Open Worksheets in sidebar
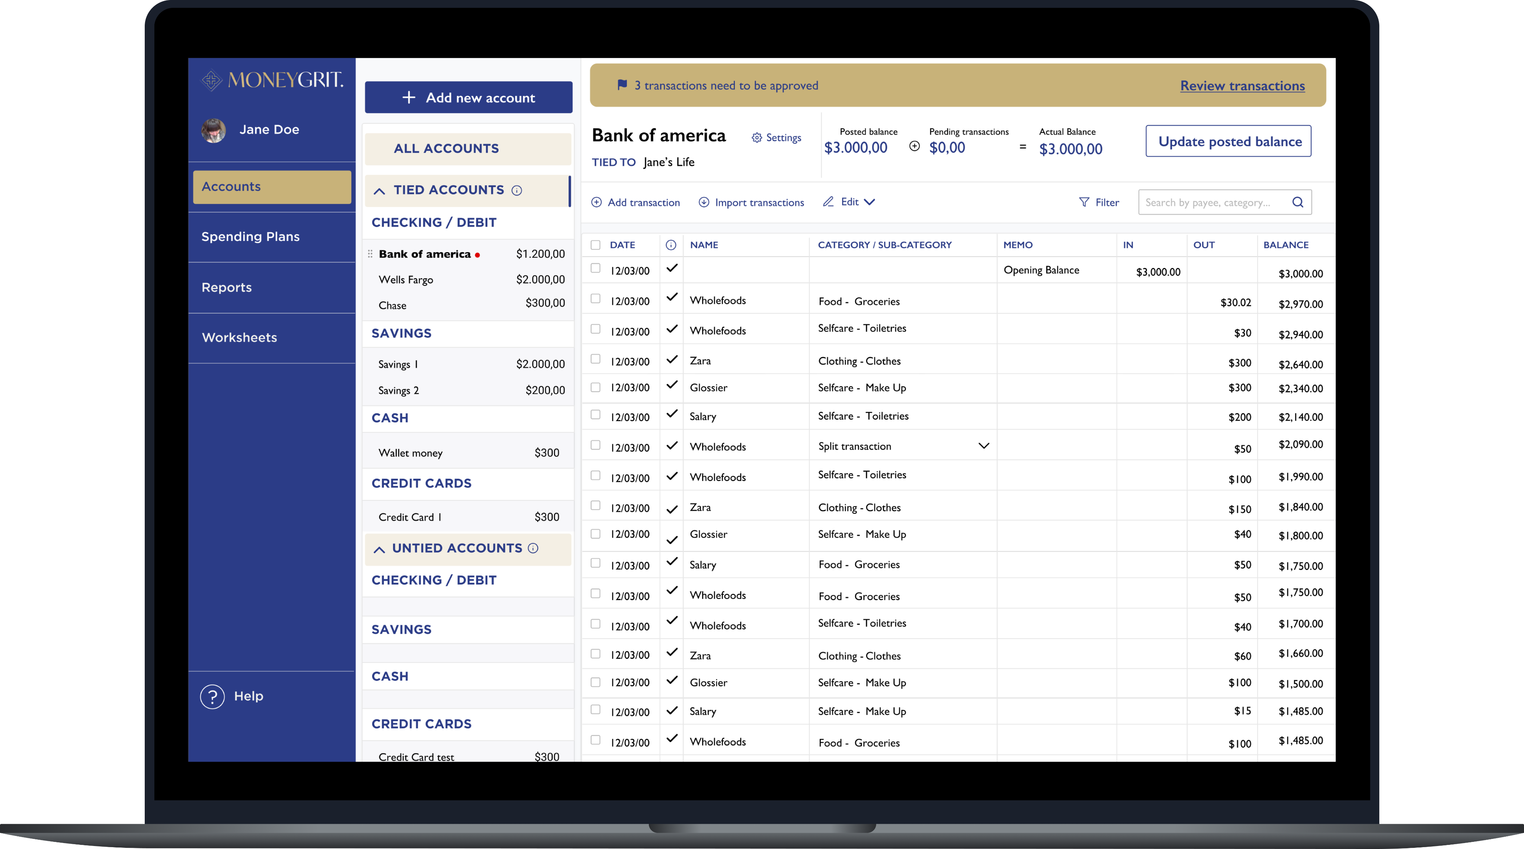The image size is (1524, 849). [x=272, y=338]
